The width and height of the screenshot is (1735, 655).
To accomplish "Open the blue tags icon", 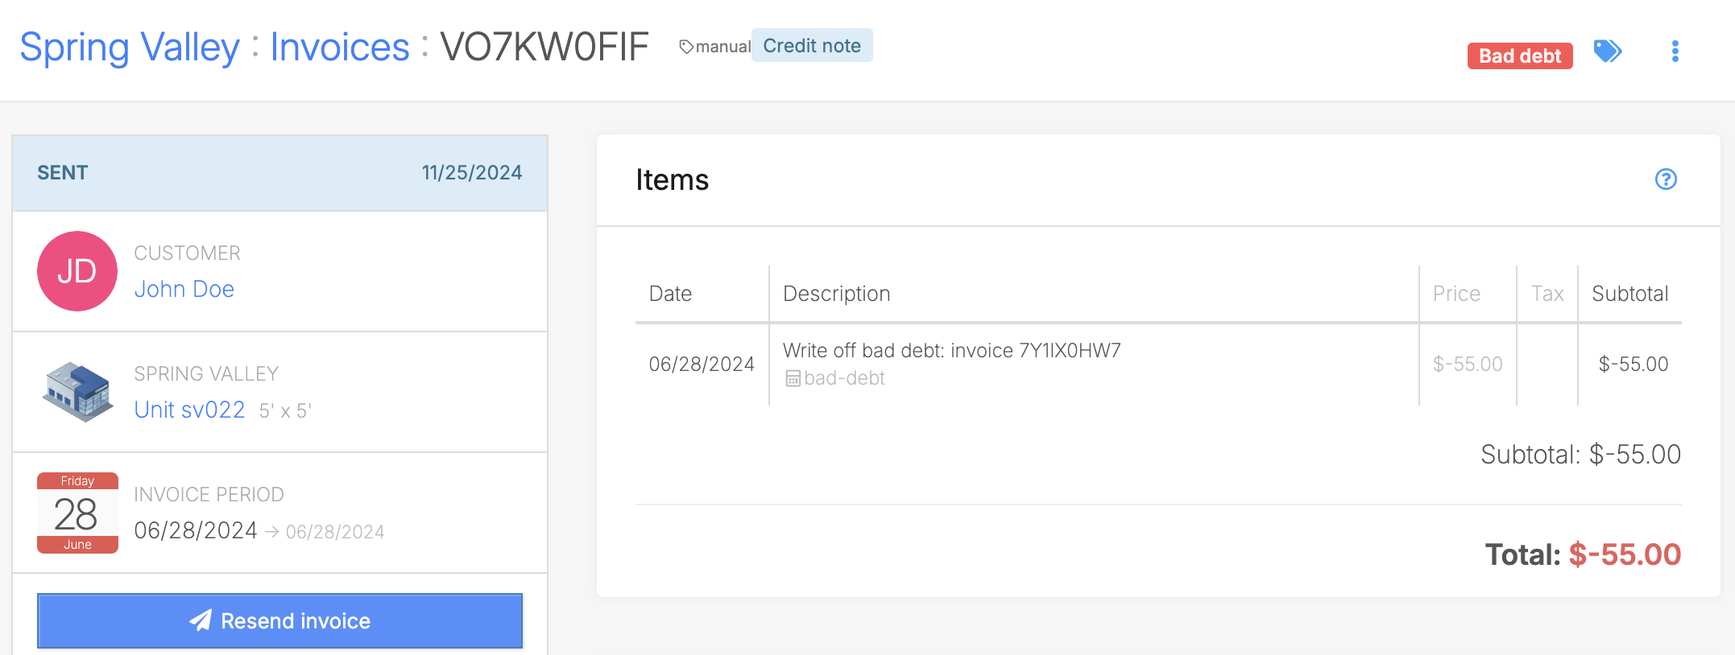I will click(x=1608, y=51).
